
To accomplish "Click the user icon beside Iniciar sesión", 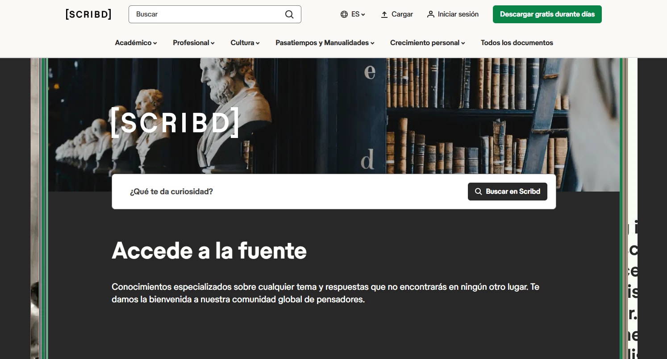I will (430, 14).
